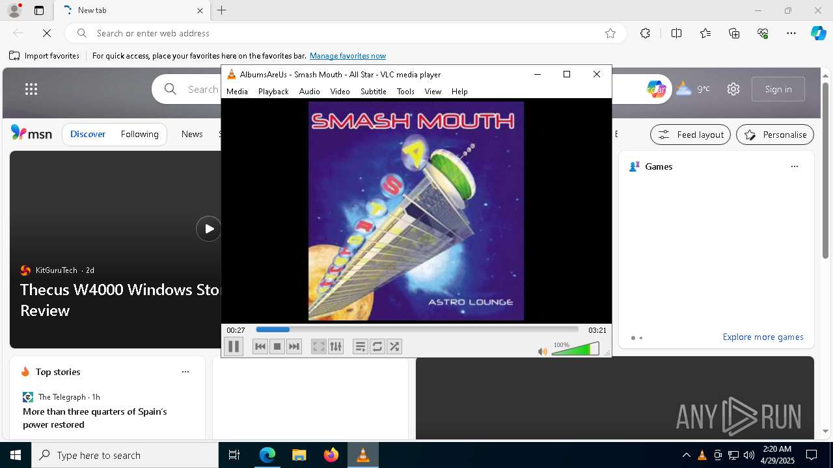Toggle Edge split screen
The image size is (833, 468).
click(676, 33)
